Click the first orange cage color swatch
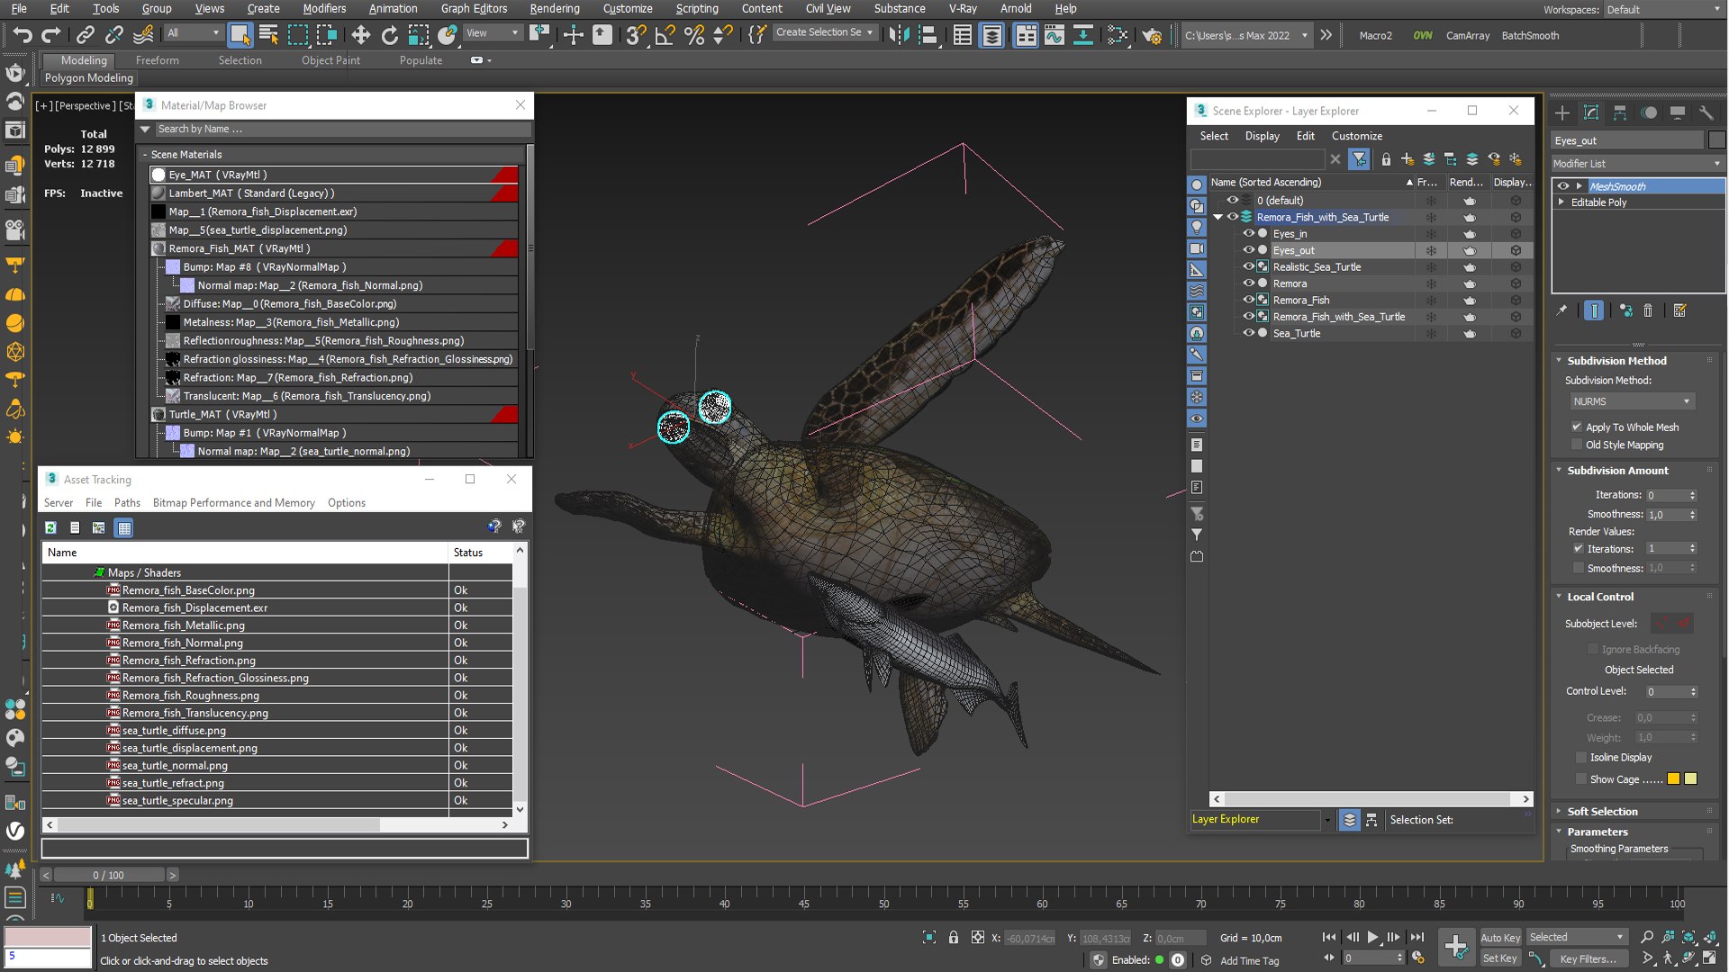1729x972 pixels. [x=1673, y=779]
